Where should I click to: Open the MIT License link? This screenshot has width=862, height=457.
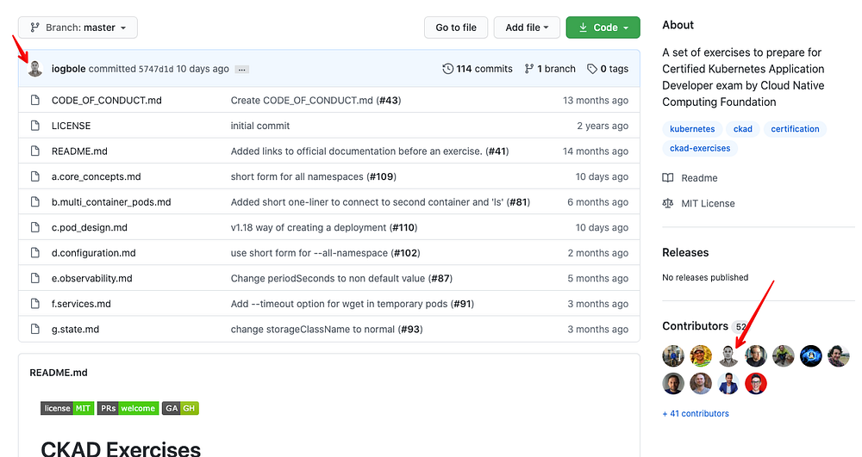click(708, 203)
